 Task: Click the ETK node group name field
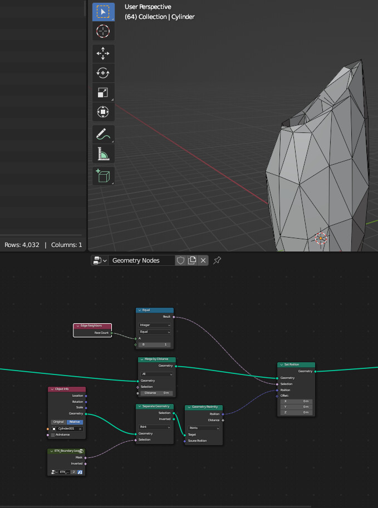pyautogui.click(x=64, y=472)
